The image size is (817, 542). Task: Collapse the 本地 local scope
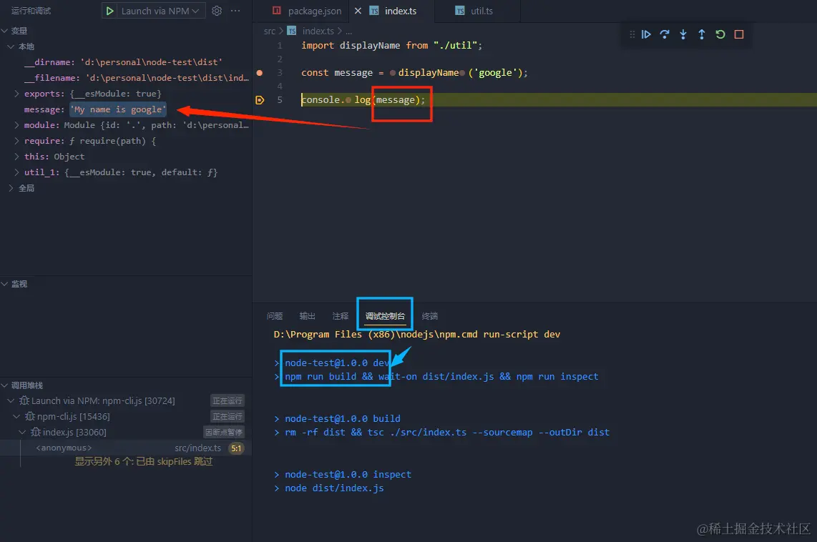(x=11, y=46)
